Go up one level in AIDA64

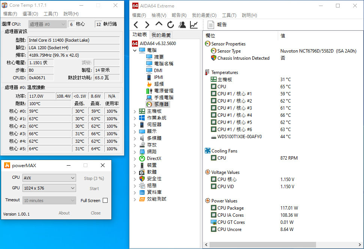[x=159, y=24]
